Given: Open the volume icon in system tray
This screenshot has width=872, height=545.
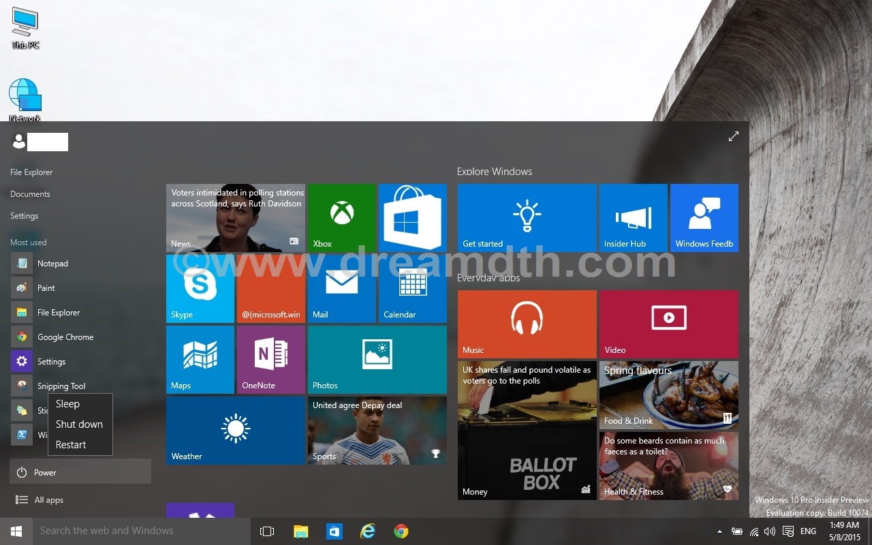Looking at the screenshot, I should pyautogui.click(x=770, y=531).
